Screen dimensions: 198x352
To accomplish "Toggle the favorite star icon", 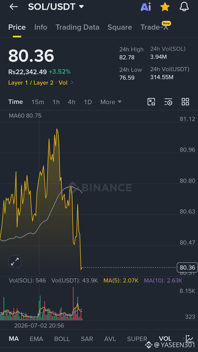I will [x=165, y=7].
